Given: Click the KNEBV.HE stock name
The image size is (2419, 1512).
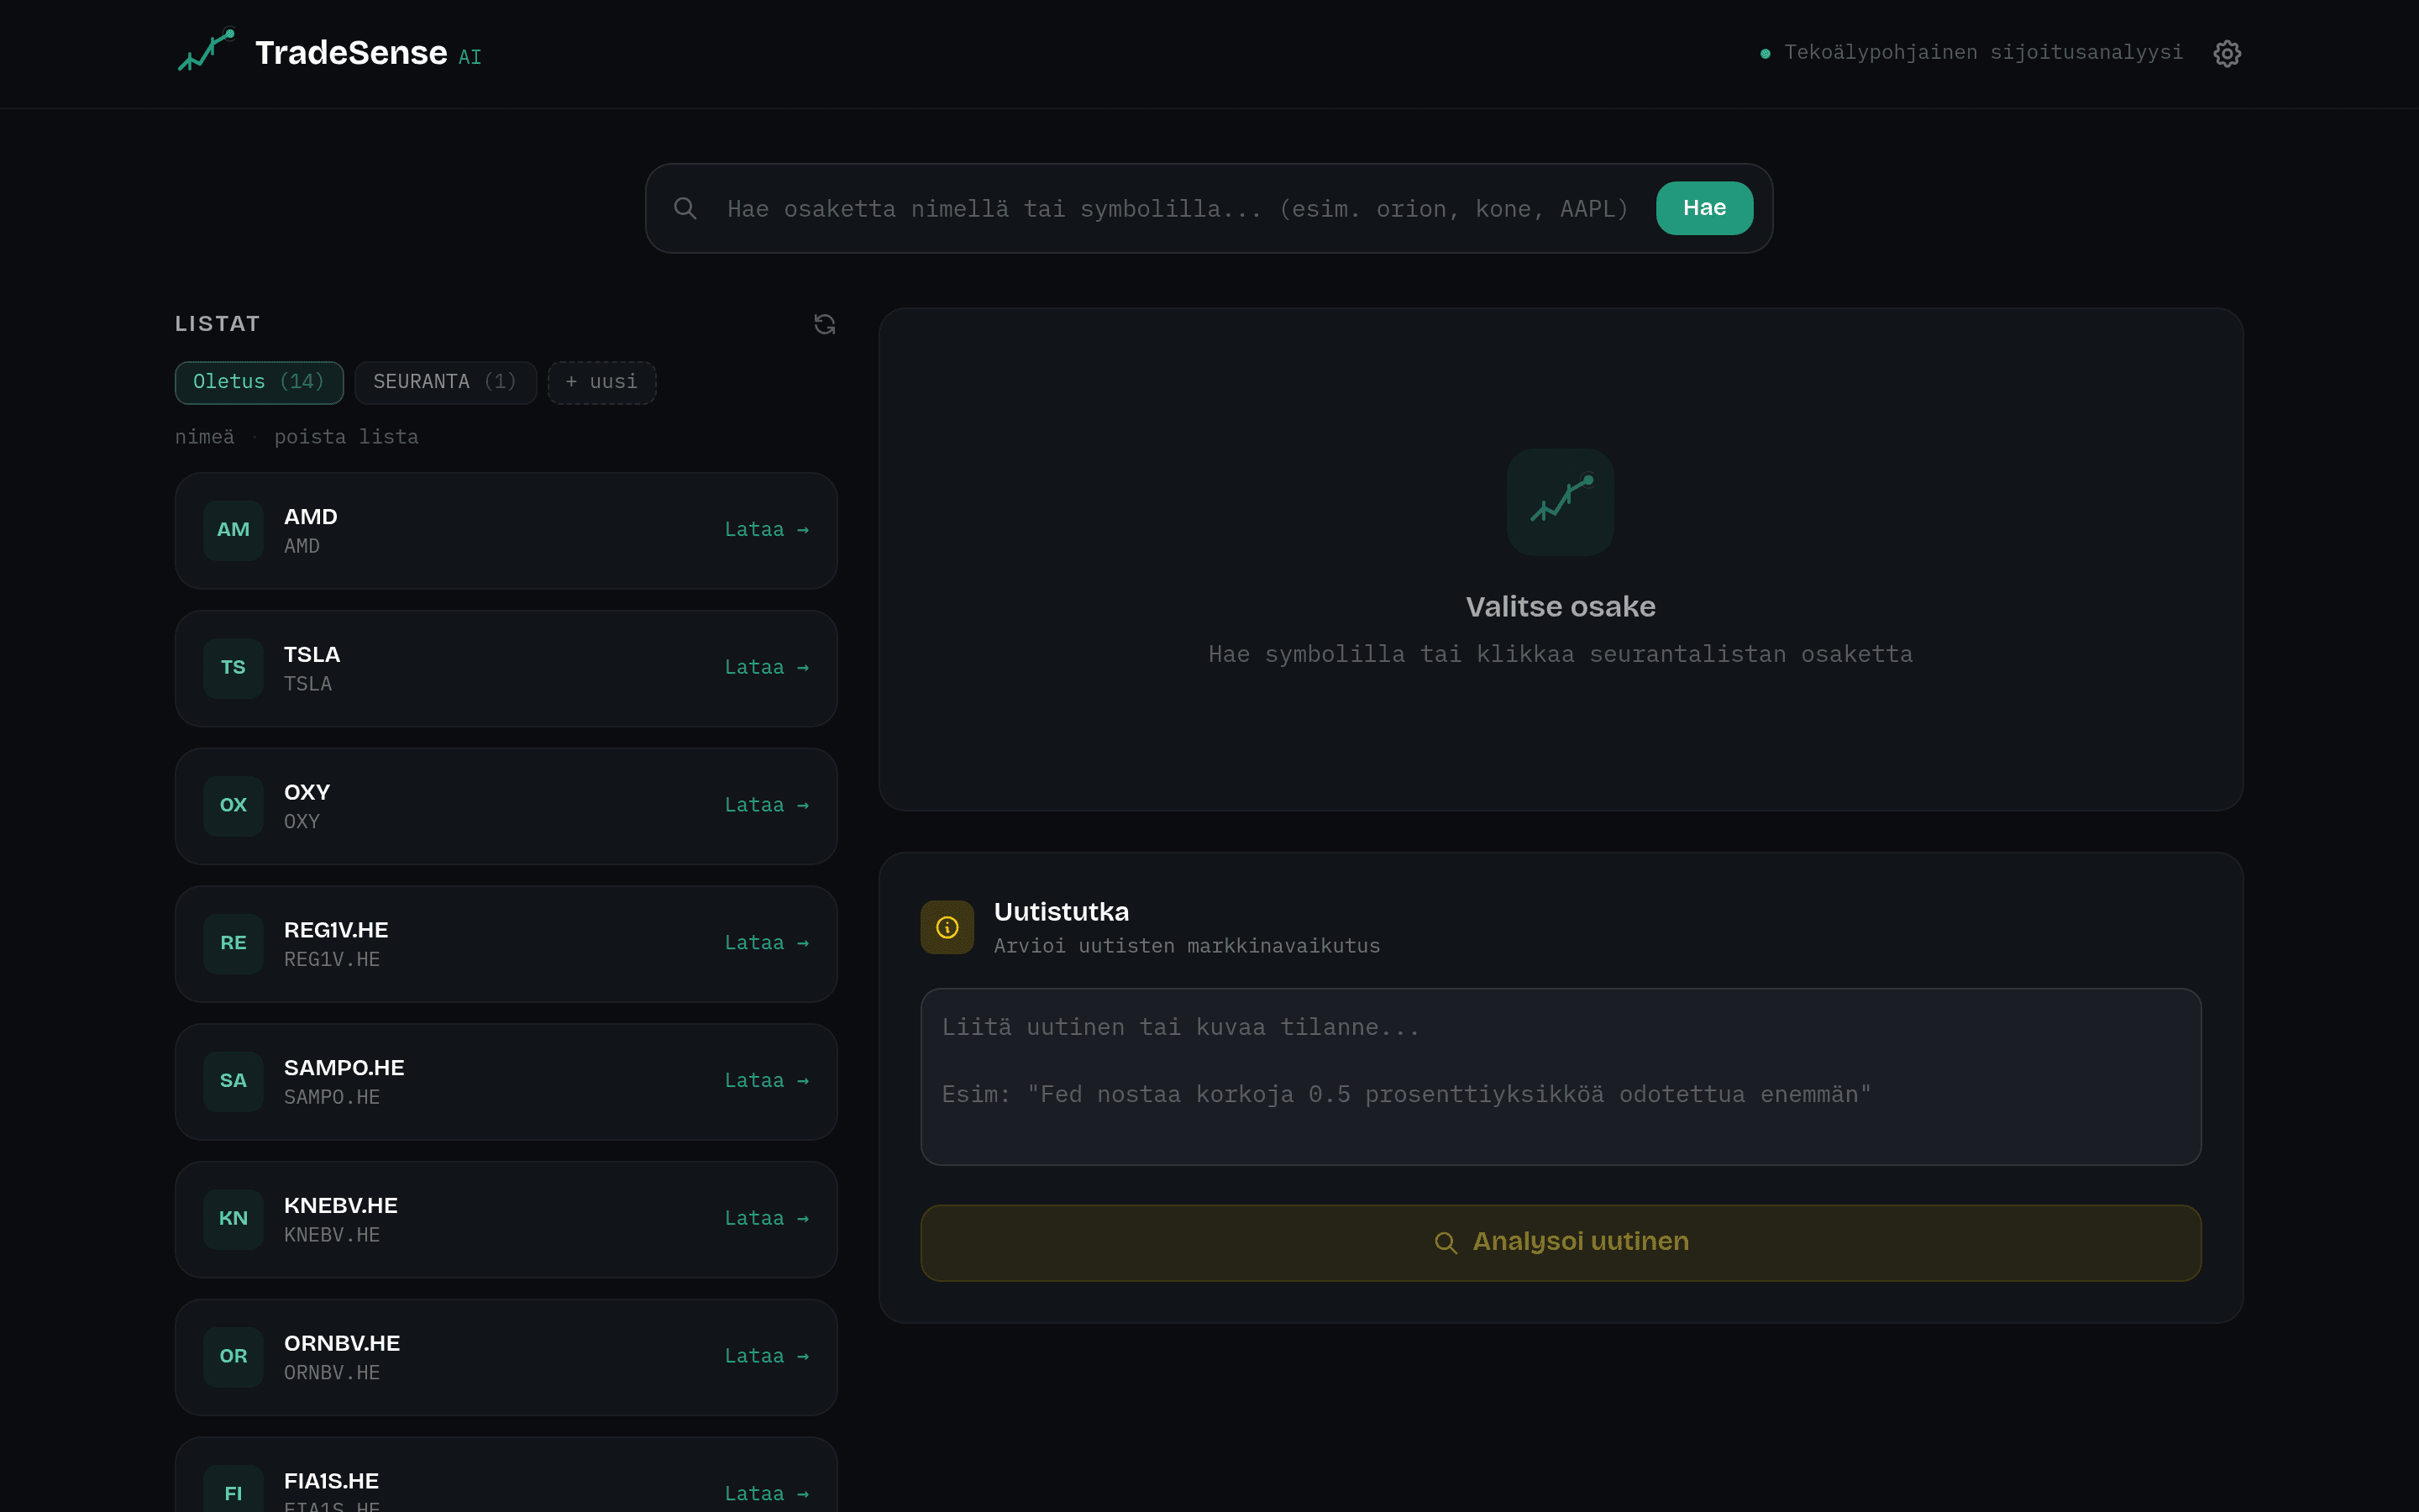Looking at the screenshot, I should (x=341, y=1206).
